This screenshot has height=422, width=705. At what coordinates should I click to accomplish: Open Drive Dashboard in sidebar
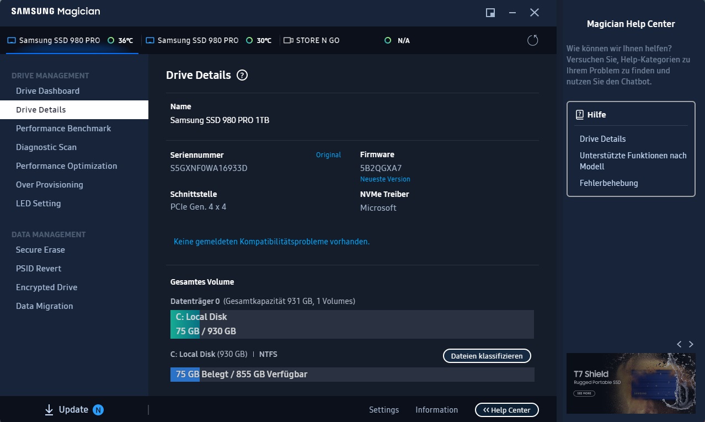[x=74, y=91]
